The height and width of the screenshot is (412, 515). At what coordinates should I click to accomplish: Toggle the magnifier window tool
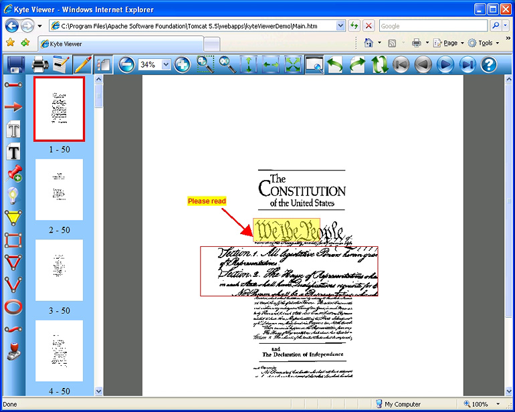(x=314, y=64)
